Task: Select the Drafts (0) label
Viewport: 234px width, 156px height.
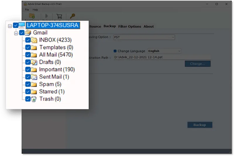Action: (50, 62)
